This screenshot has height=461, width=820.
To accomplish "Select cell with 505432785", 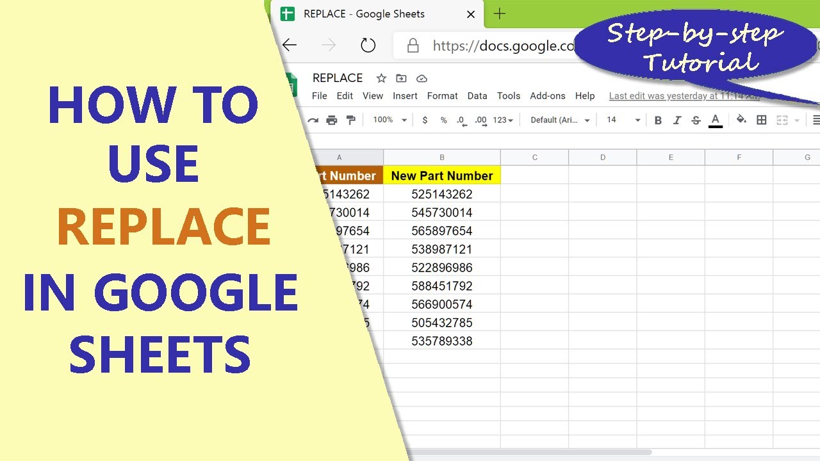I will pos(442,323).
